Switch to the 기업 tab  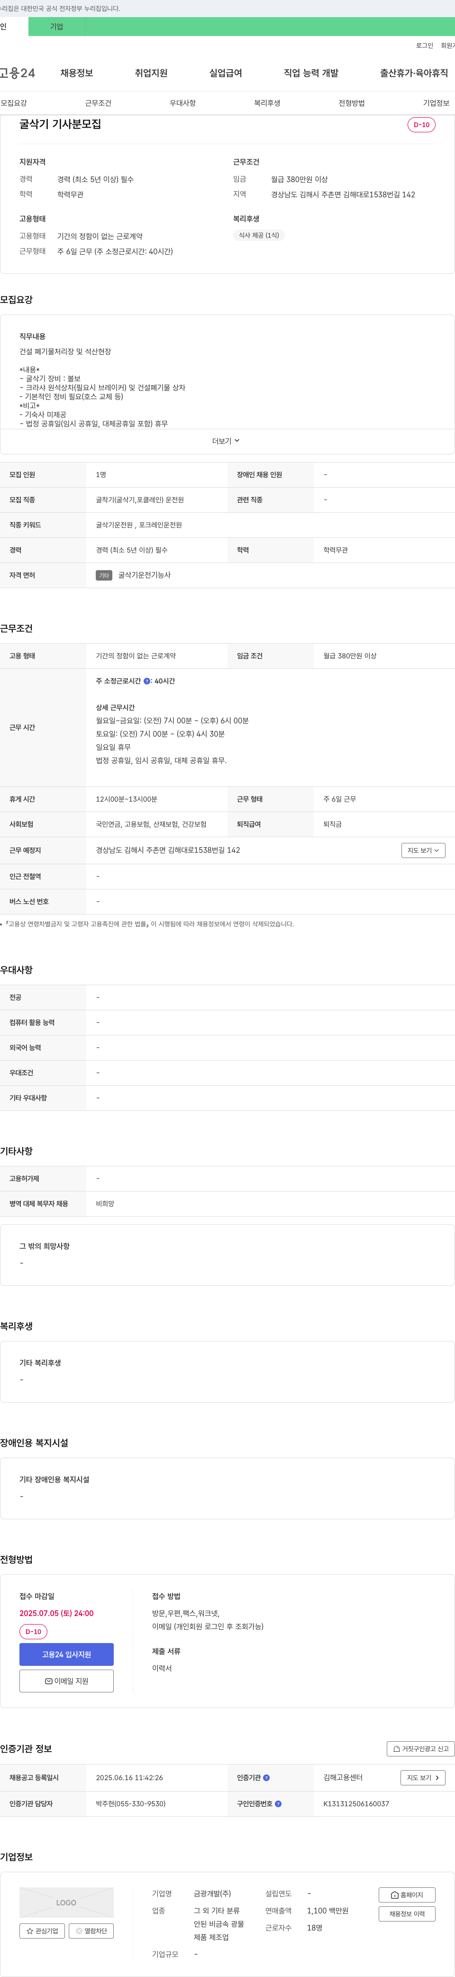point(57,26)
